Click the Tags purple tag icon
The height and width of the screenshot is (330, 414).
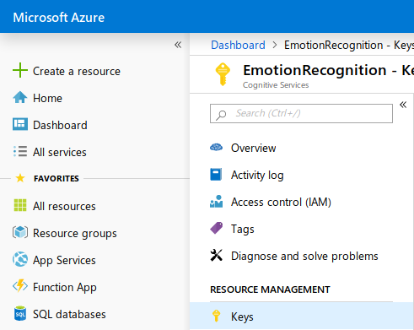217,228
